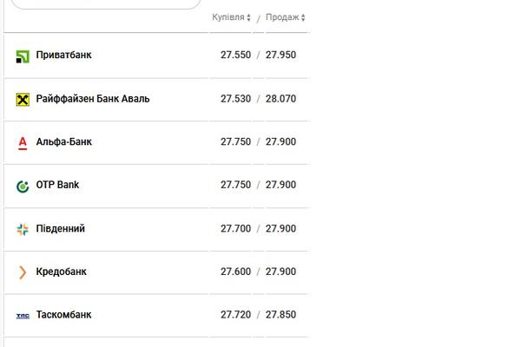Click the Райффайзен Банк Аваль yellow logo
521x347 pixels.
click(x=23, y=99)
